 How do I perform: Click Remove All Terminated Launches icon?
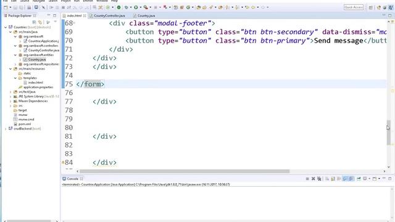[x=319, y=179]
